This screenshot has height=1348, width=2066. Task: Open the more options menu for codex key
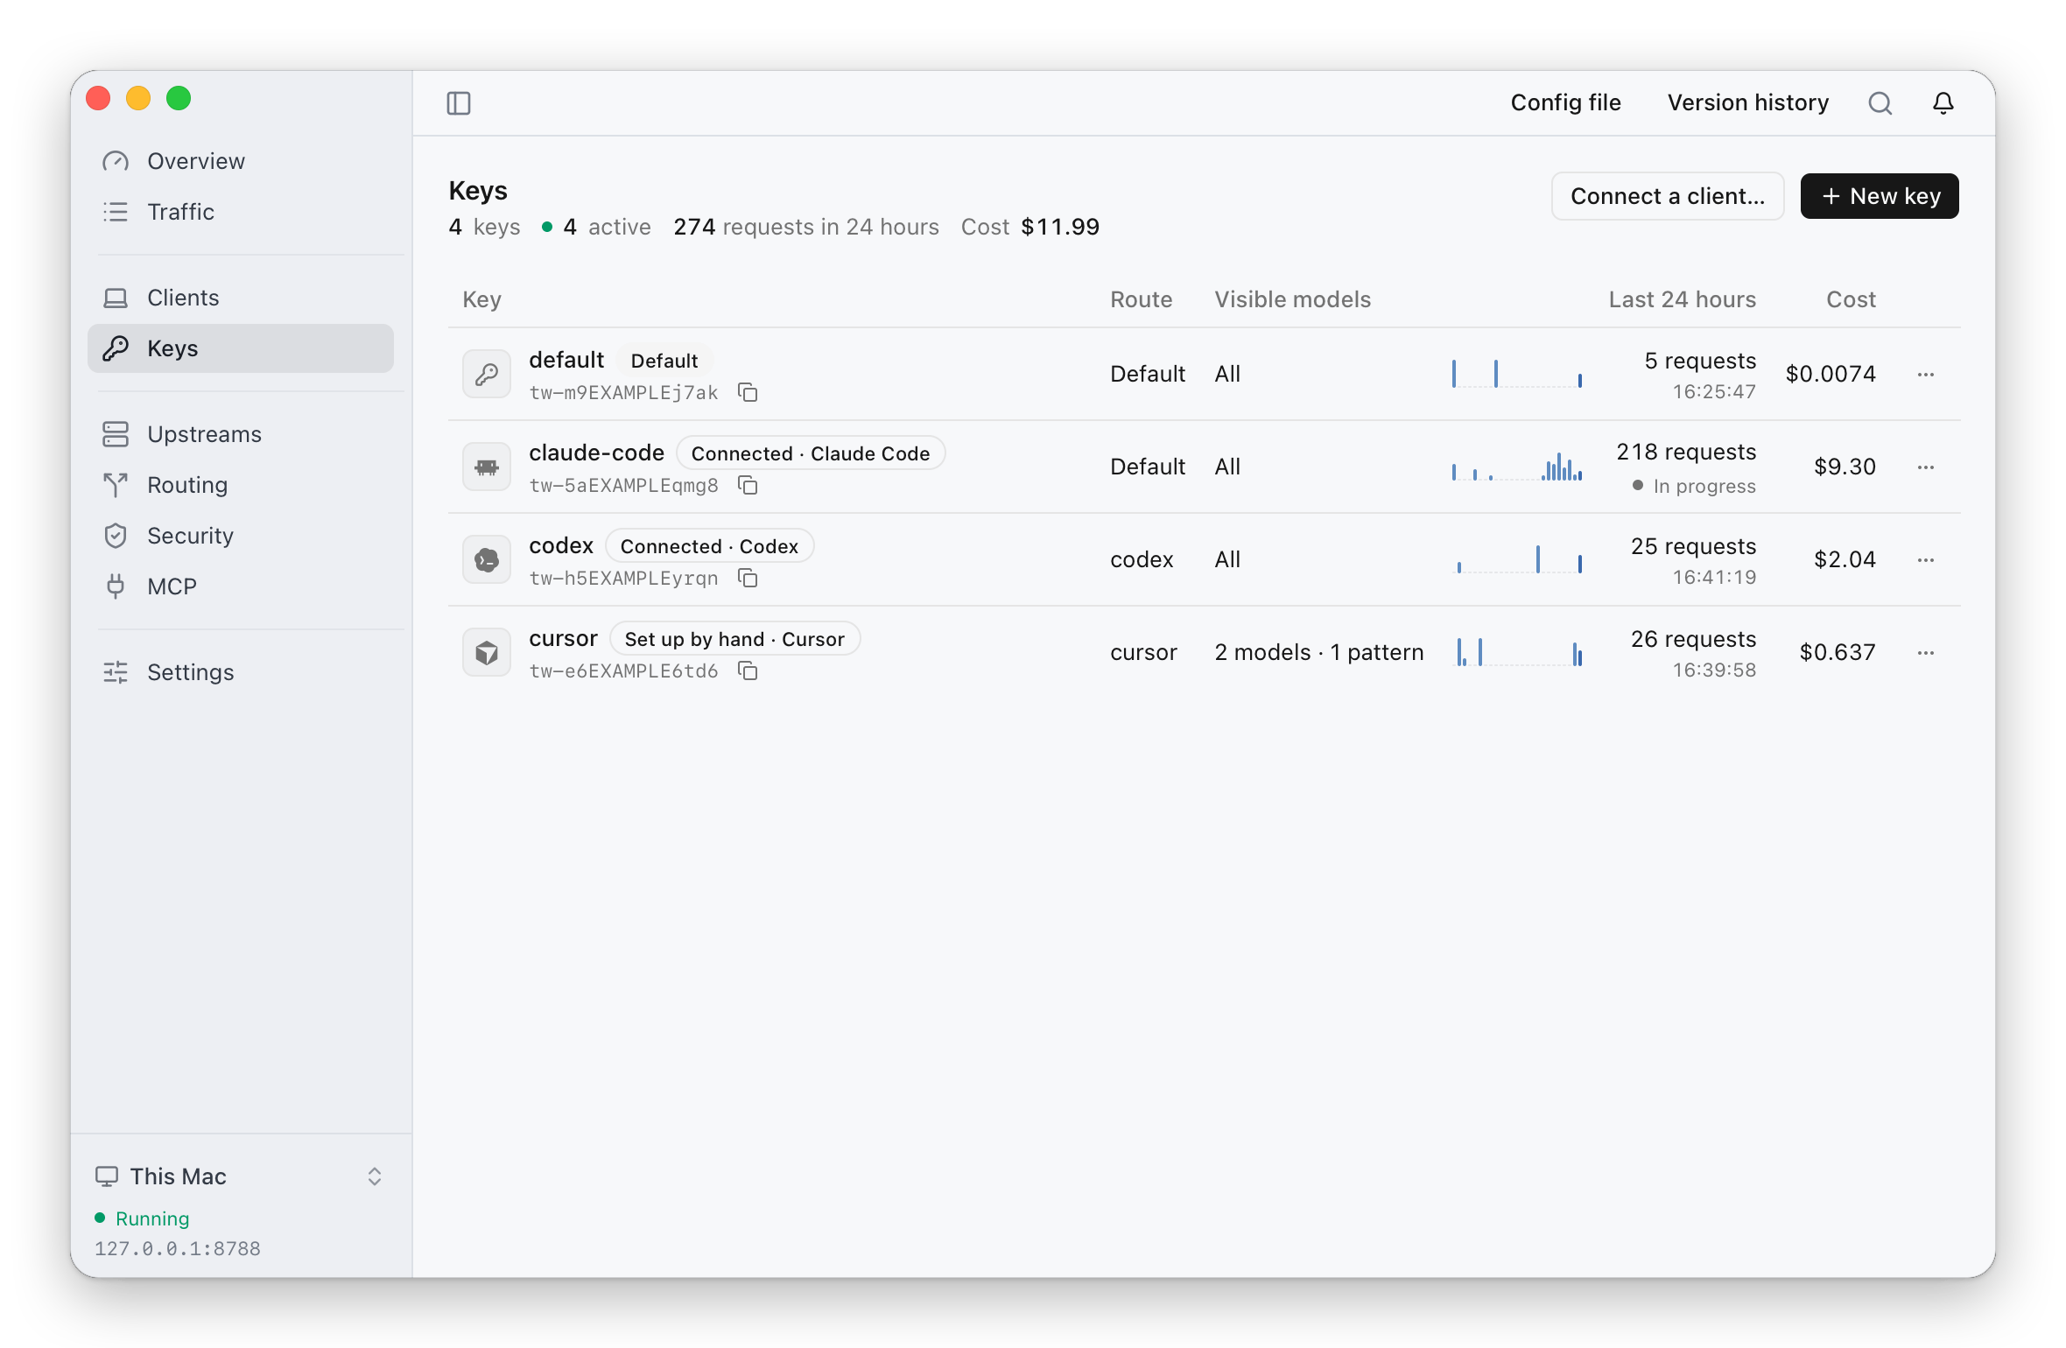click(1926, 560)
